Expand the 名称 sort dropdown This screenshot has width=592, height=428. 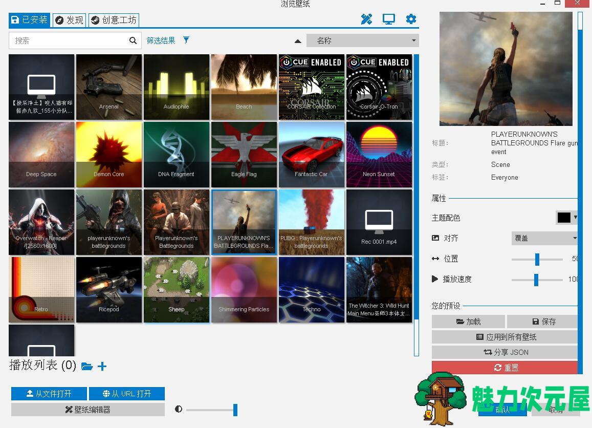(362, 40)
